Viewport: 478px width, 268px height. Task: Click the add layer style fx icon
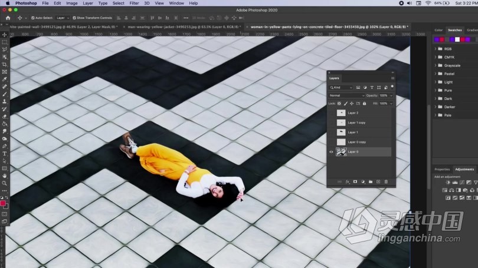click(x=348, y=181)
